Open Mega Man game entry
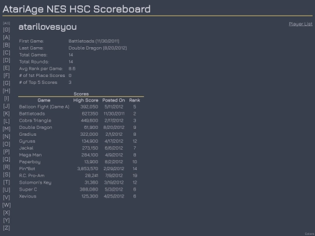Image resolution: width=315 pixels, height=236 pixels. coord(30,155)
